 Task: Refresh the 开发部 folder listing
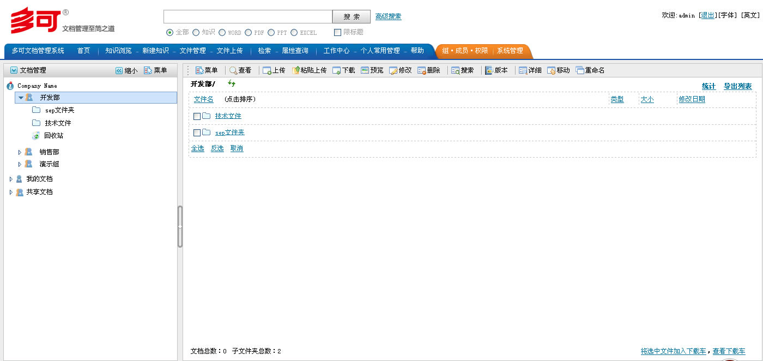[x=232, y=84]
